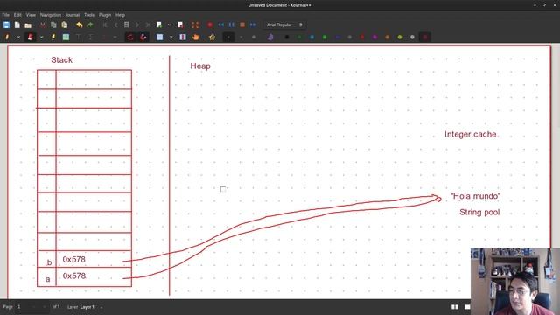560x315 pixels.
Task: Open the Journal menu
Action: coord(73,15)
